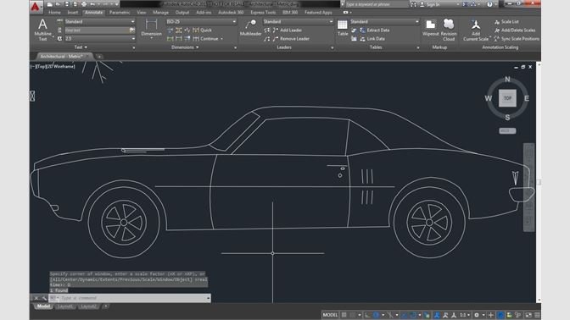Open the Featured Apps ribbon tab

click(318, 13)
